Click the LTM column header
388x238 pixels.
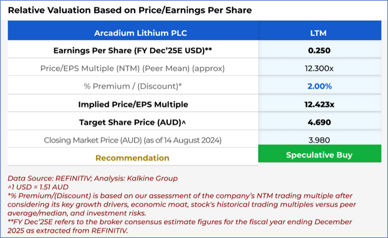point(319,33)
